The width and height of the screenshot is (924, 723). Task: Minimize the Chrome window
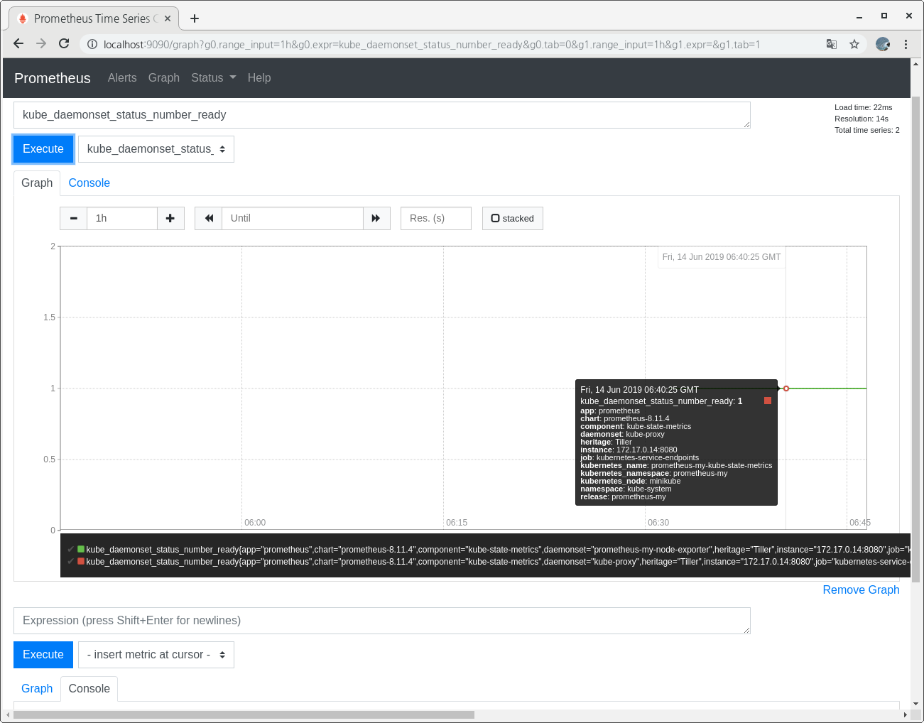tap(859, 16)
